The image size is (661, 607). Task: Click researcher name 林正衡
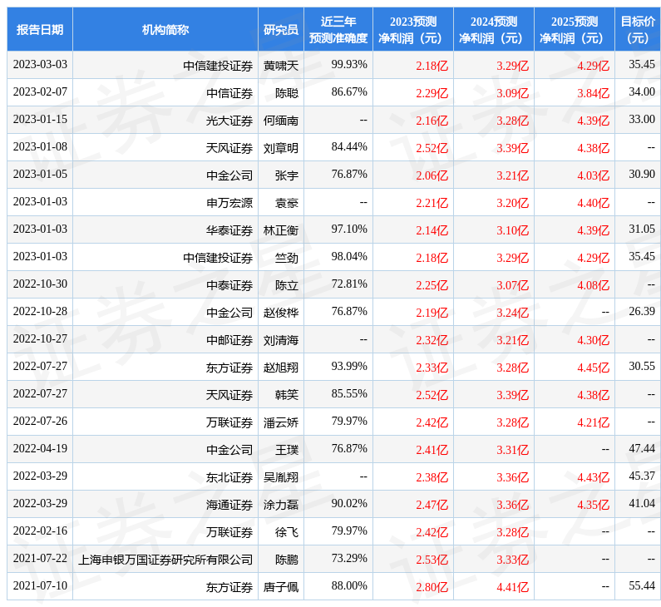click(281, 230)
